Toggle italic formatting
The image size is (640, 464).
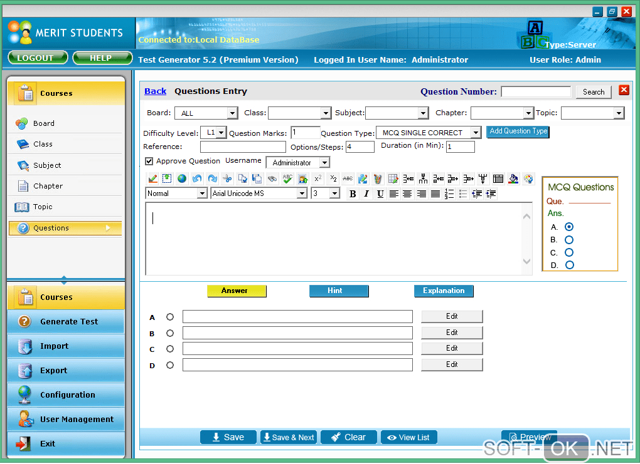pyautogui.click(x=366, y=194)
